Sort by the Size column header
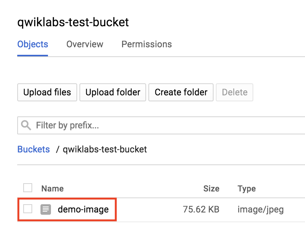This screenshot has width=305, height=235. (211, 188)
